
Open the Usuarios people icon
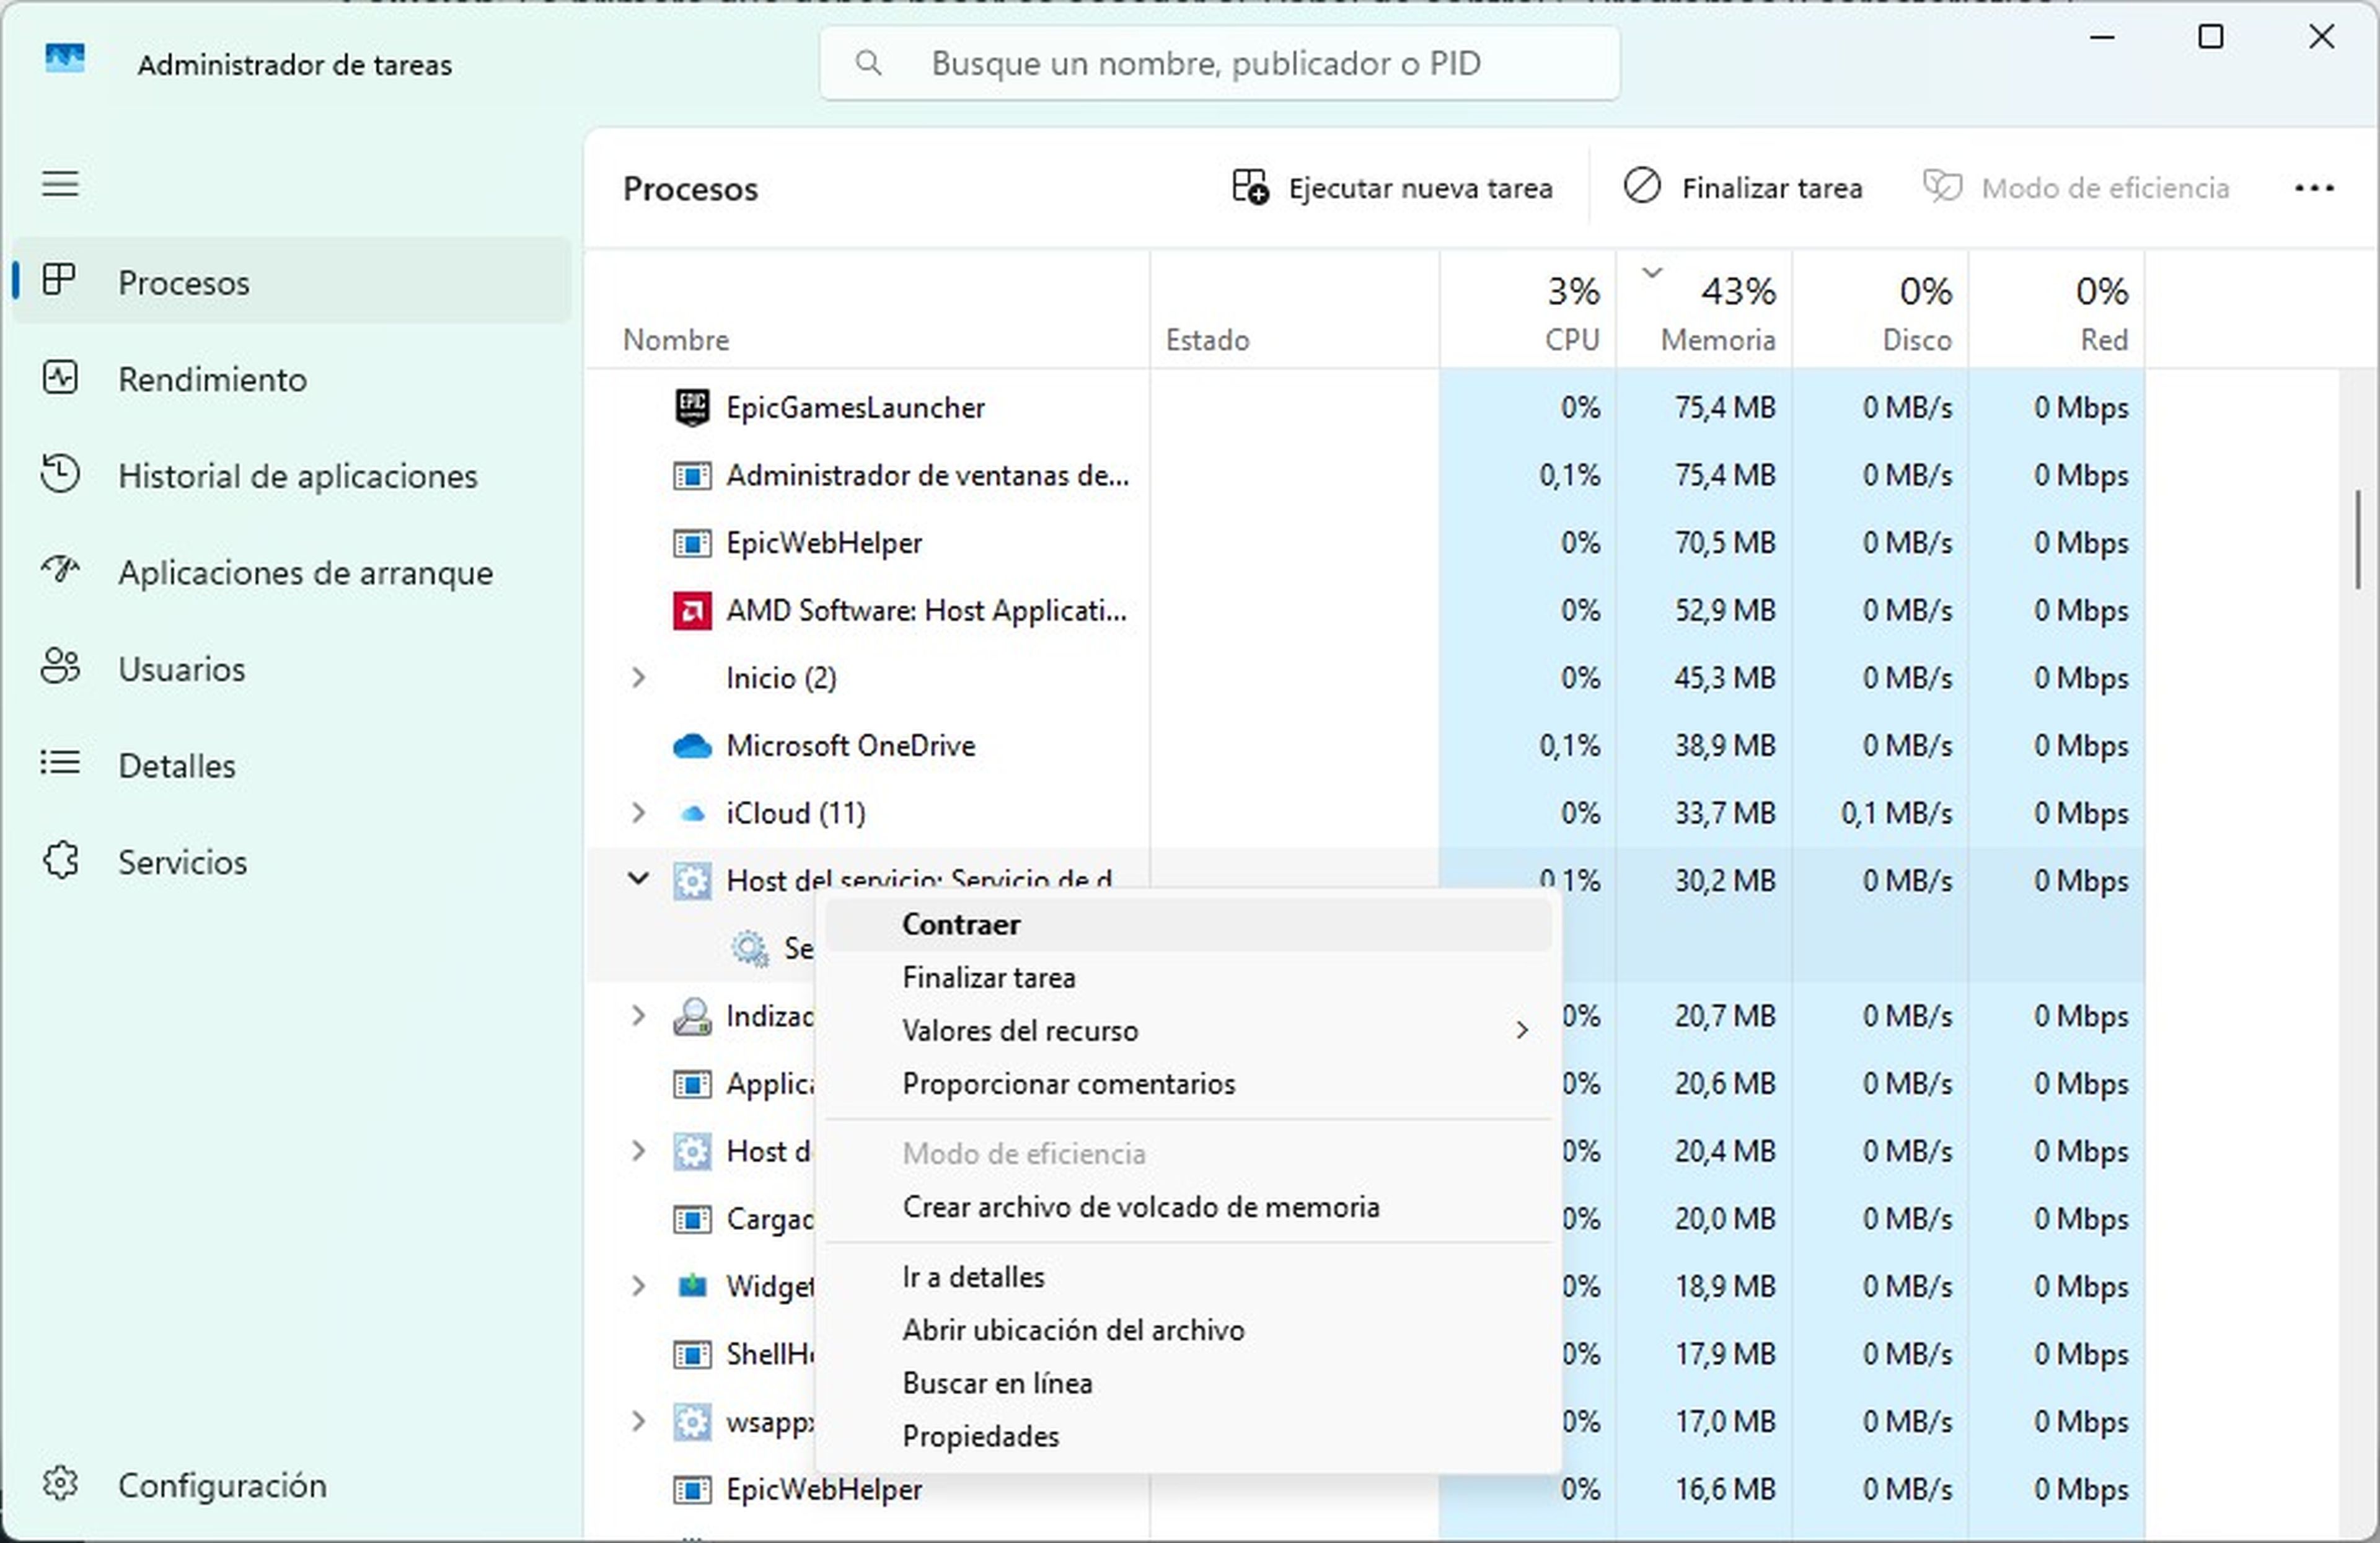click(59, 666)
